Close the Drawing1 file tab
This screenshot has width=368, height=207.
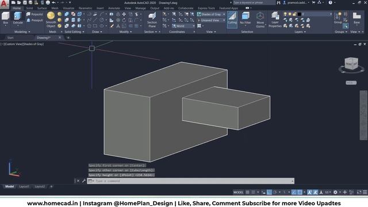60,37
